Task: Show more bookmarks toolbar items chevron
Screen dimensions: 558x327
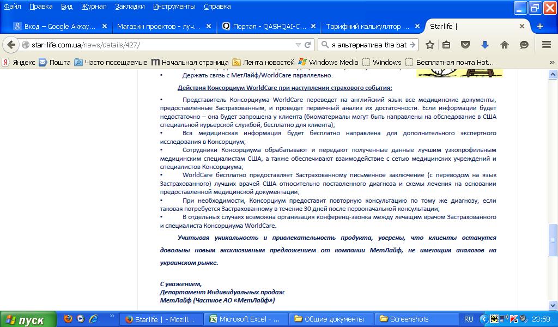Action: [552, 62]
